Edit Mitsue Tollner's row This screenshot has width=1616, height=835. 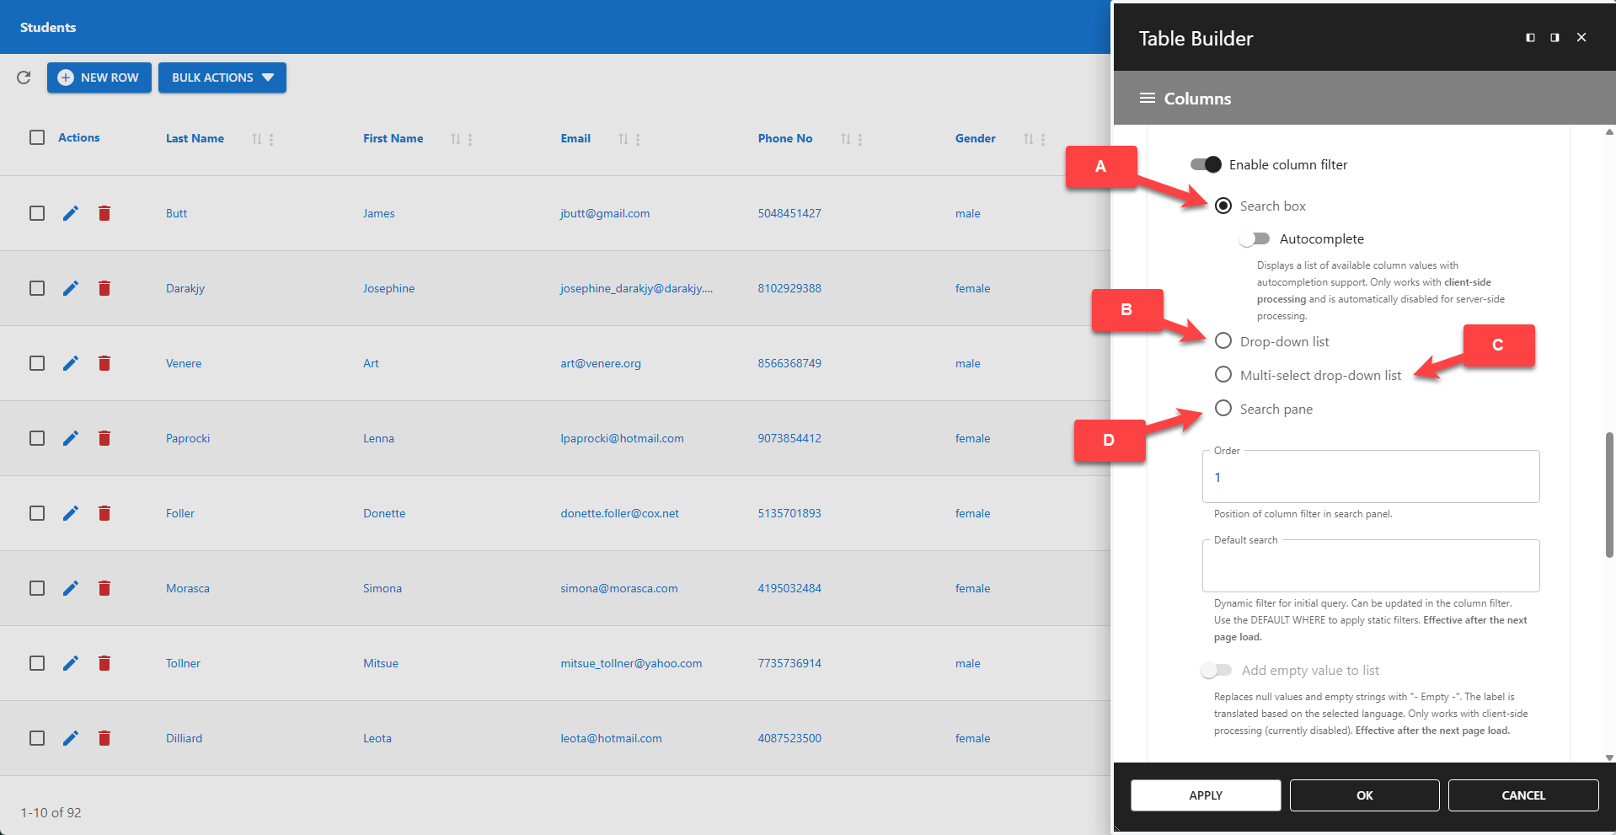coord(70,663)
